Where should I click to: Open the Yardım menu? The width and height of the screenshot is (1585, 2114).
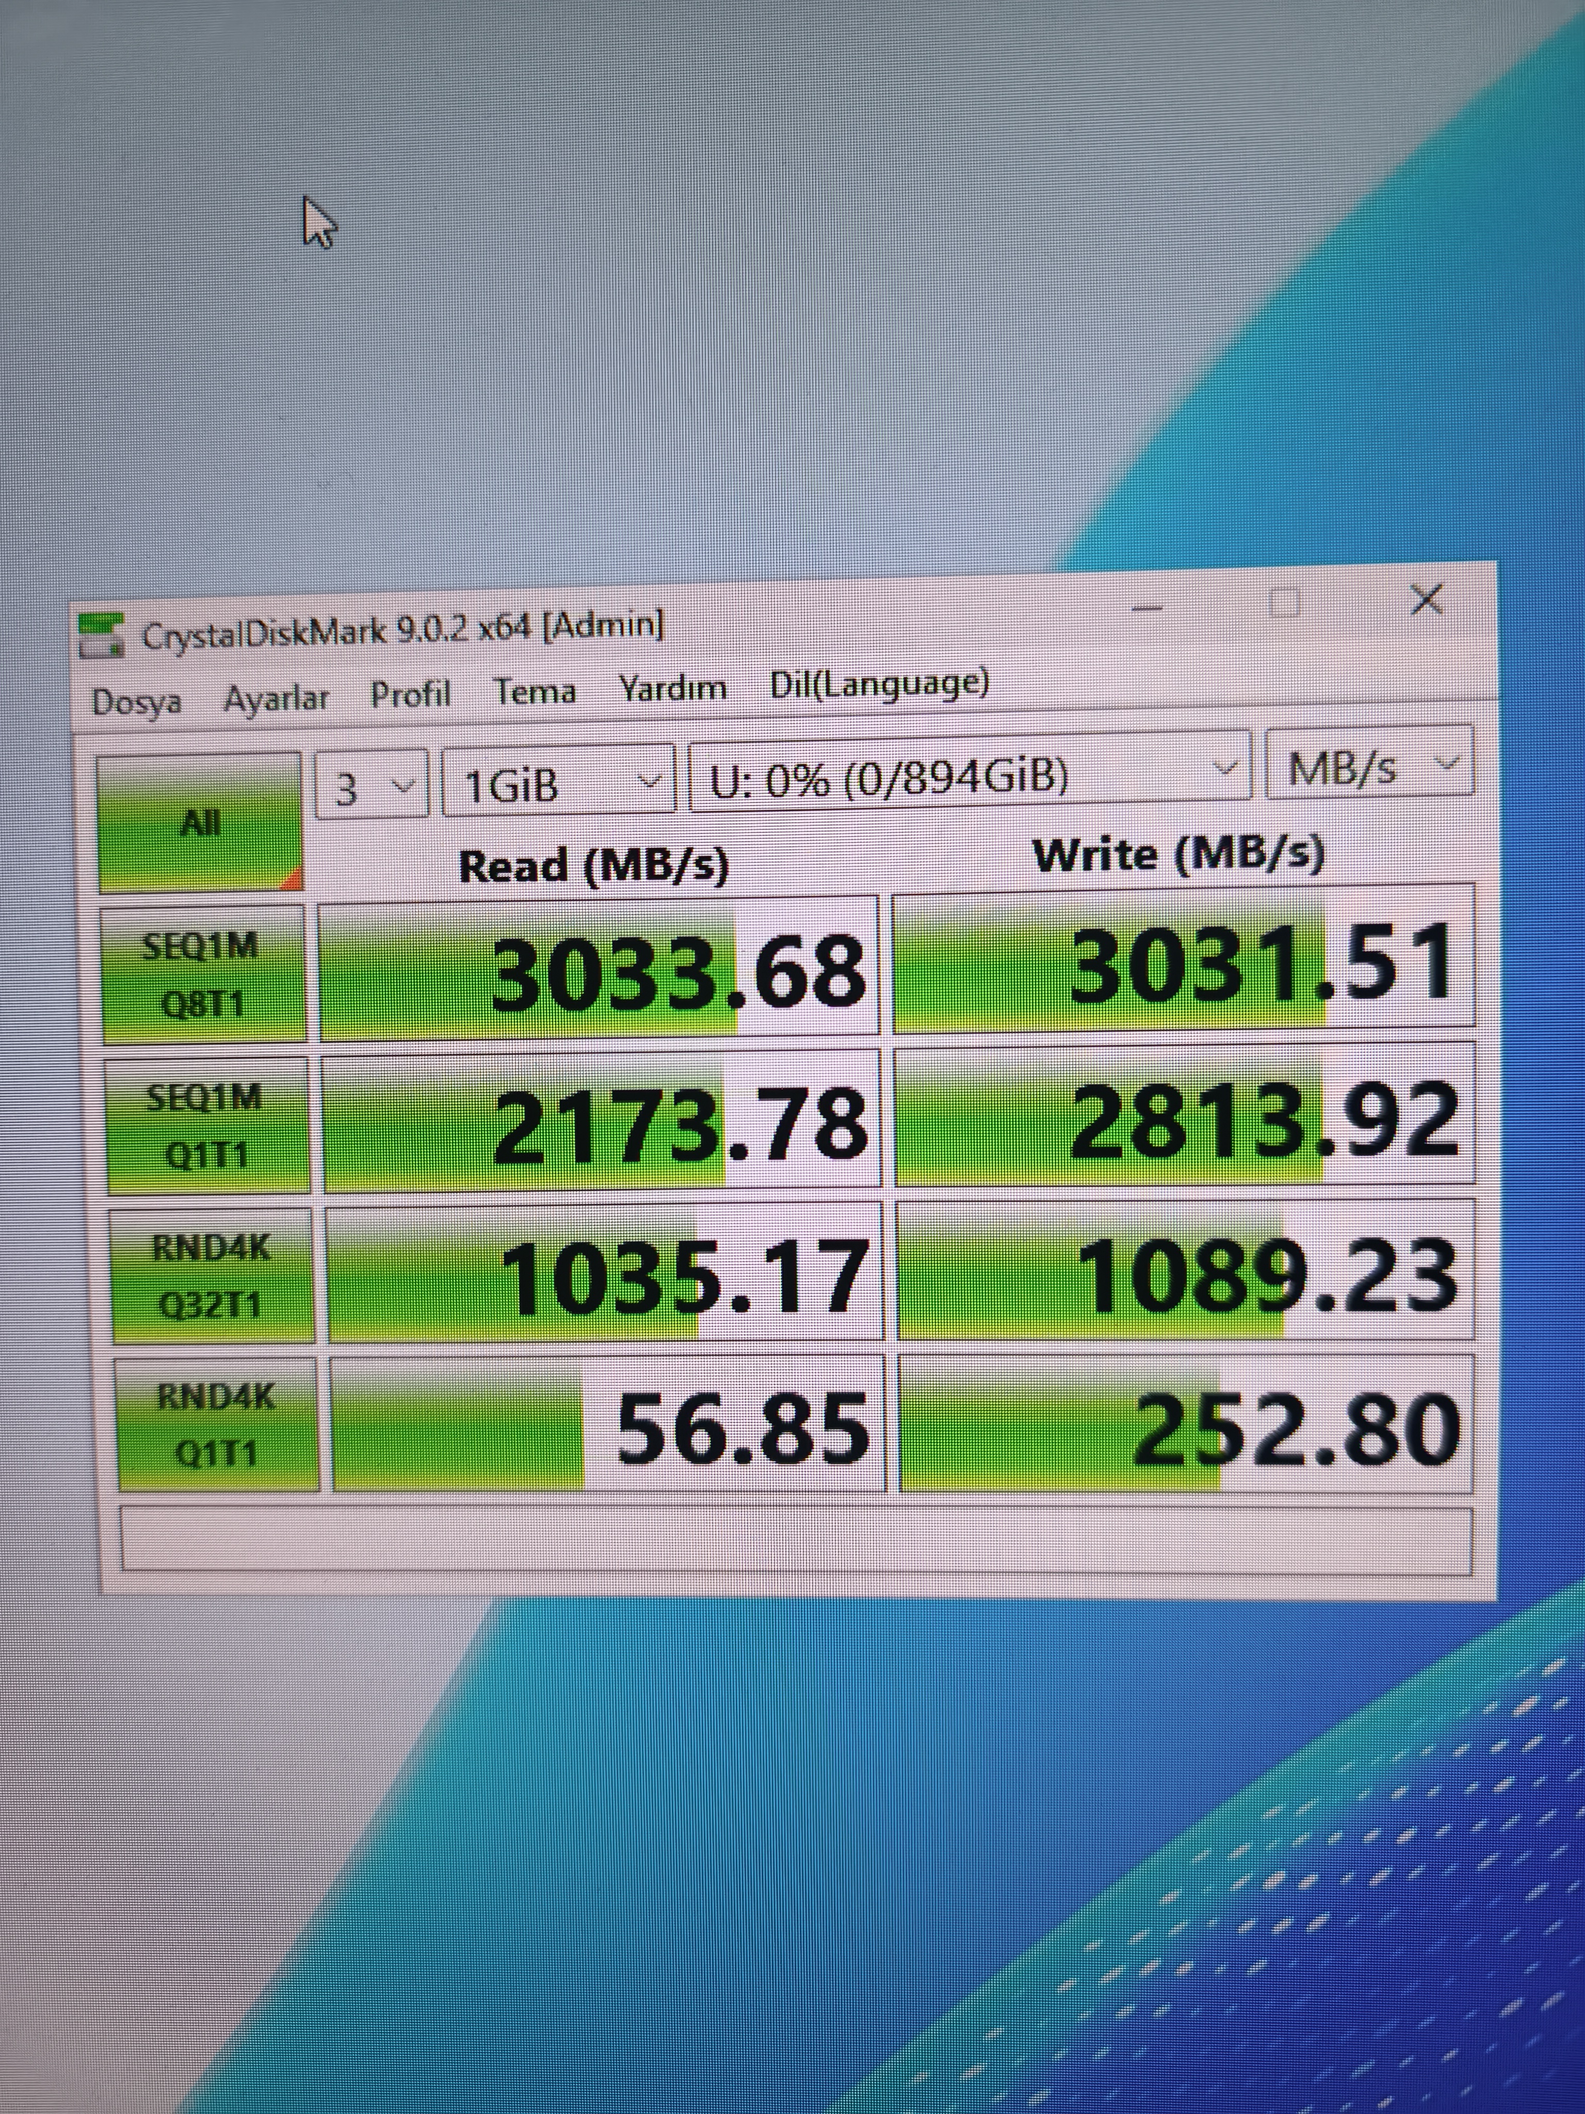pyautogui.click(x=673, y=687)
